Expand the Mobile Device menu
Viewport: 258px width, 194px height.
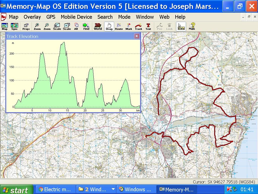click(x=76, y=17)
